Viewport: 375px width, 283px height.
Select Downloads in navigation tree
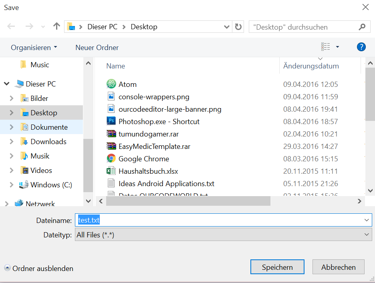pos(48,142)
